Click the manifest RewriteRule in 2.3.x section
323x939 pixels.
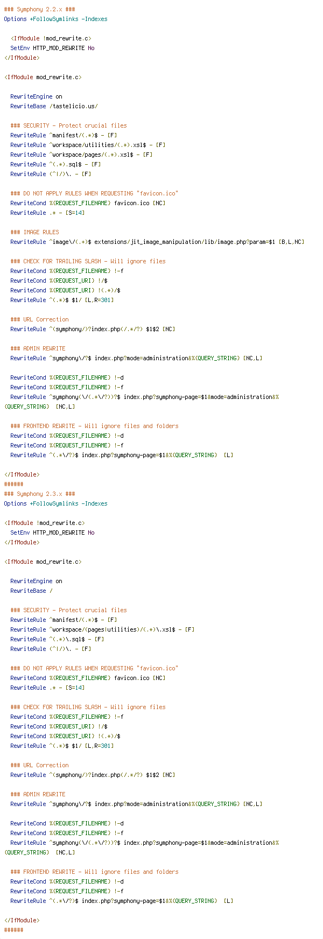pyautogui.click(x=64, y=620)
